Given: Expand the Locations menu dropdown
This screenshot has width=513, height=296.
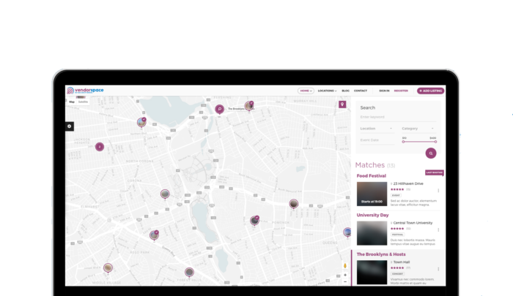Looking at the screenshot, I should [x=327, y=91].
